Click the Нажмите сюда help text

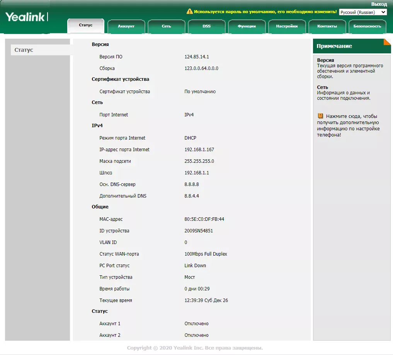(x=351, y=116)
